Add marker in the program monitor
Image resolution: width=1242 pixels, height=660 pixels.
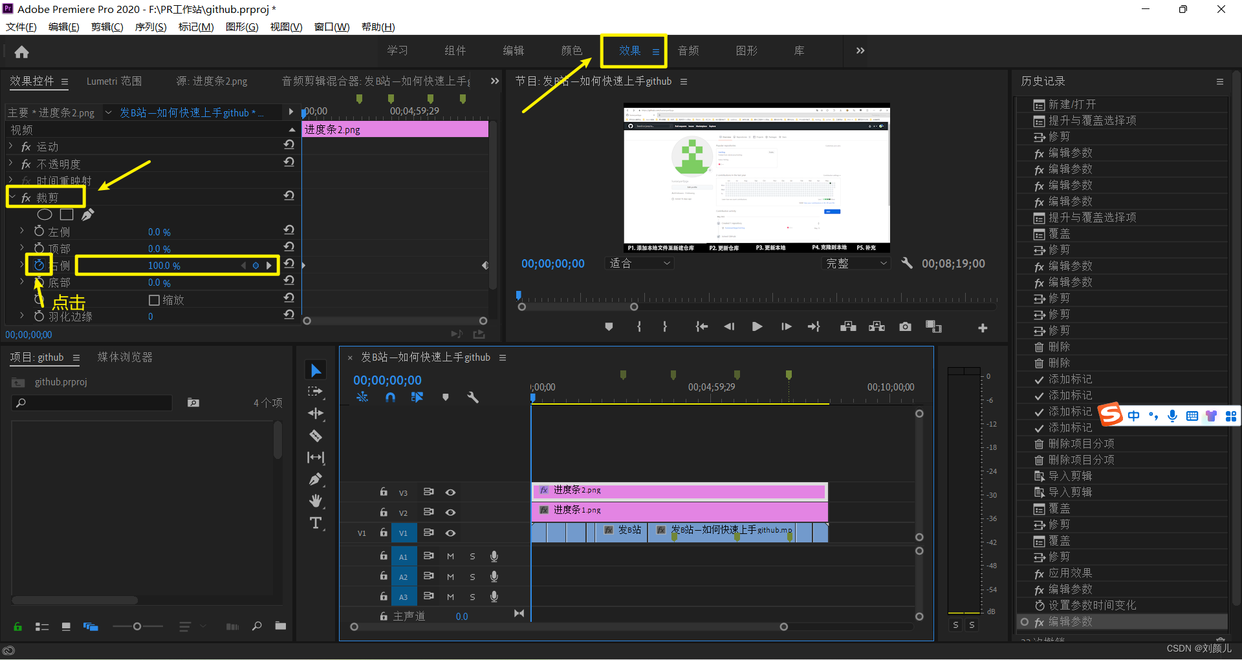(609, 327)
